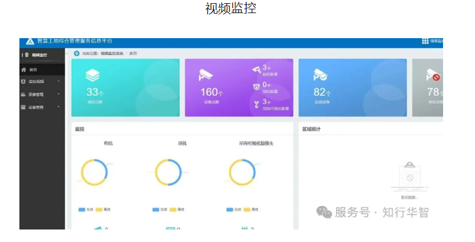
Task: Click the 设备总数 label
Action: pos(212,102)
